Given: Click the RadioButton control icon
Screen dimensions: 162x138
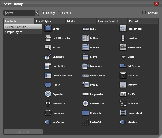Looking at the screenshot, I should point(85,103).
